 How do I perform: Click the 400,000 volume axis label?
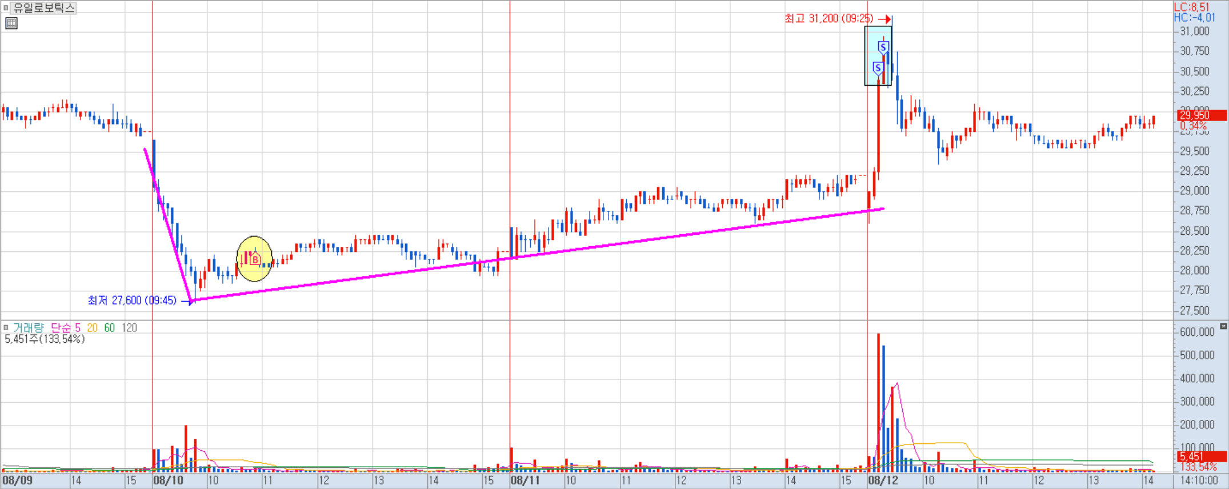[x=1197, y=378]
